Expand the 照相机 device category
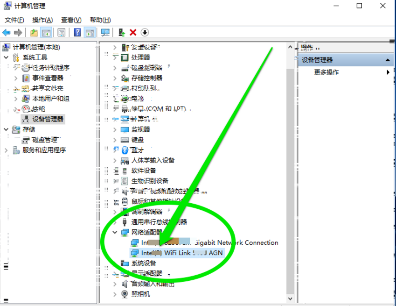 pyautogui.click(x=115, y=294)
